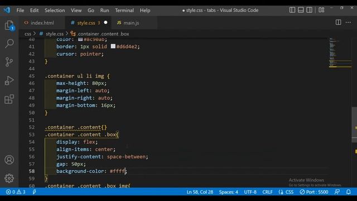Image resolution: width=357 pixels, height=201 pixels.
Task: Open notifications bell in status bar
Action: pyautogui.click(x=348, y=192)
